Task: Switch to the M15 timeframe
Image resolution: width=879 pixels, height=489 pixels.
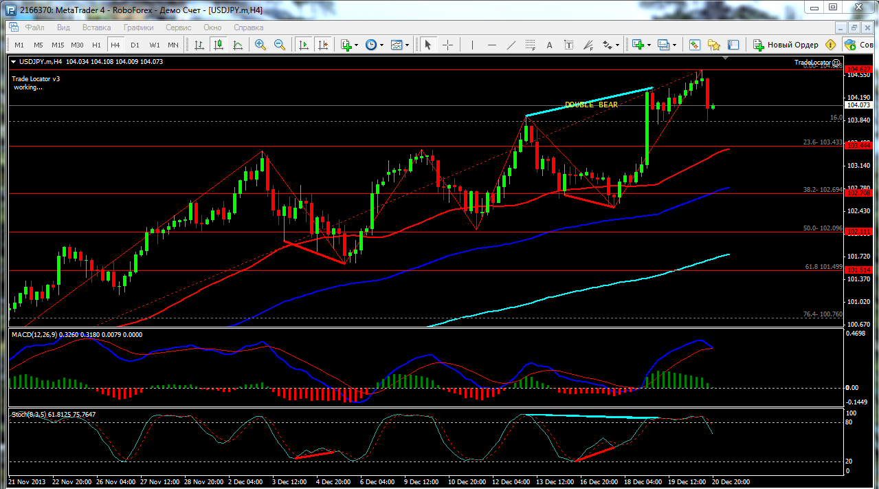Action: (58, 45)
